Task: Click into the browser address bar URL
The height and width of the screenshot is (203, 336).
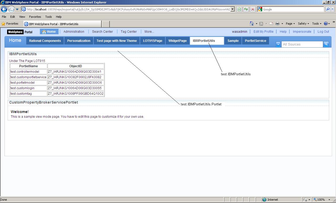Action: 128,9
